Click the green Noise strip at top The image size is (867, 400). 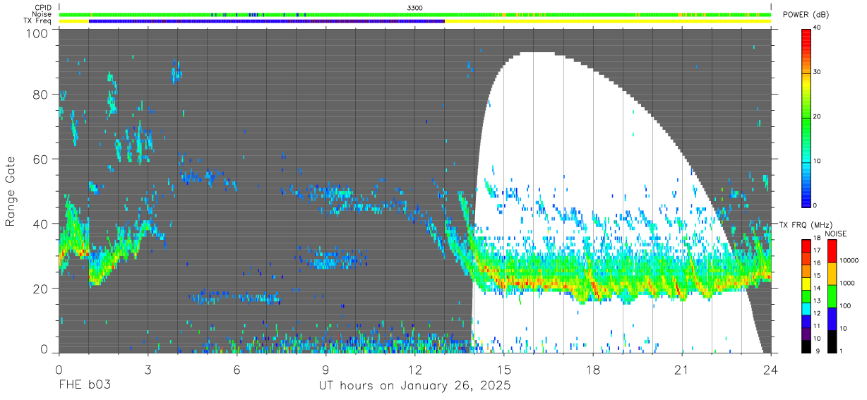[415, 14]
